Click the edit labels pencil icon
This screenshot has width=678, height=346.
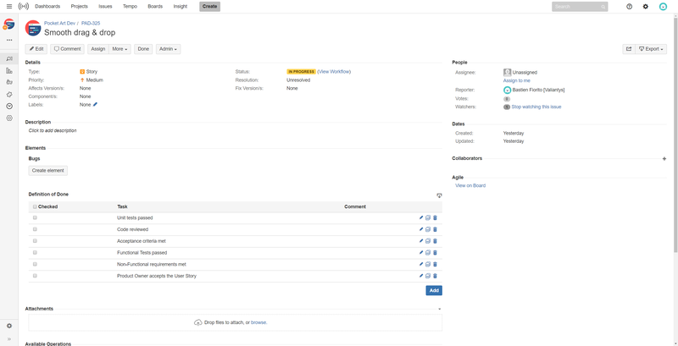pyautogui.click(x=96, y=105)
